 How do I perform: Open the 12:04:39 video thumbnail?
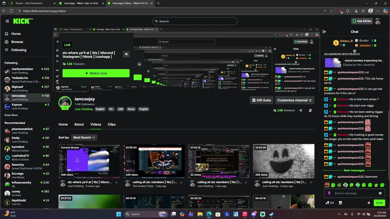284,161
